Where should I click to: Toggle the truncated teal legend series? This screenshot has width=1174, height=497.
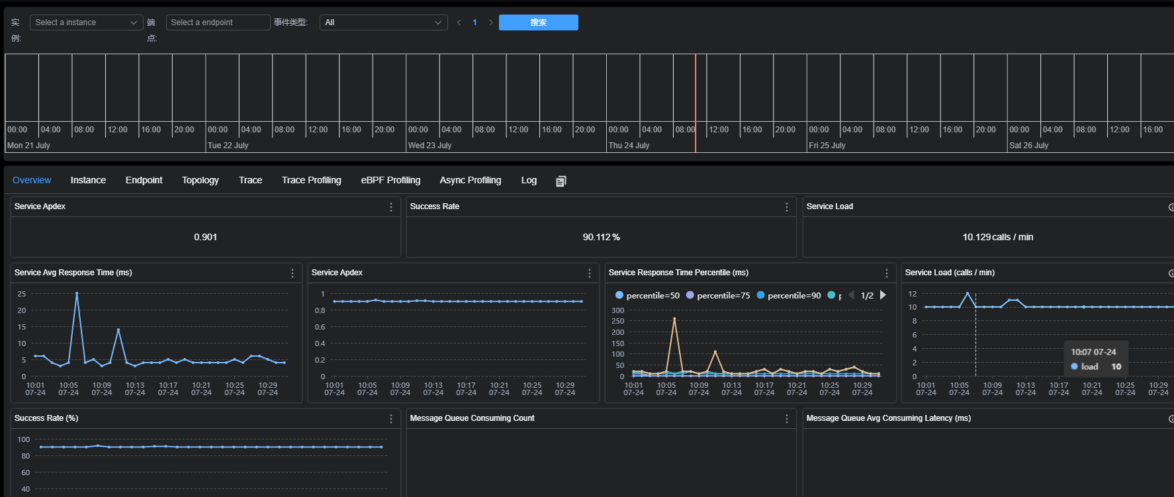click(835, 296)
